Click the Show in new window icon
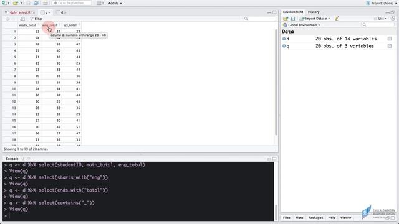Image resolution: width=399 pixels, height=224 pixels. [x=22, y=19]
